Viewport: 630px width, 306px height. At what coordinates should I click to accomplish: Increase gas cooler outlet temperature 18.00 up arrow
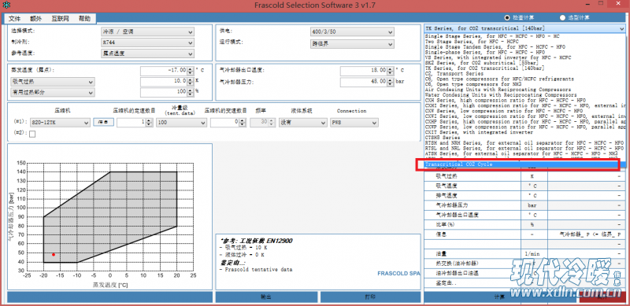pos(391,69)
